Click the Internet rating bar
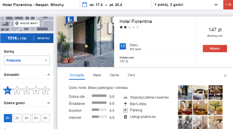This screenshot has height=129, width=233. point(99,117)
